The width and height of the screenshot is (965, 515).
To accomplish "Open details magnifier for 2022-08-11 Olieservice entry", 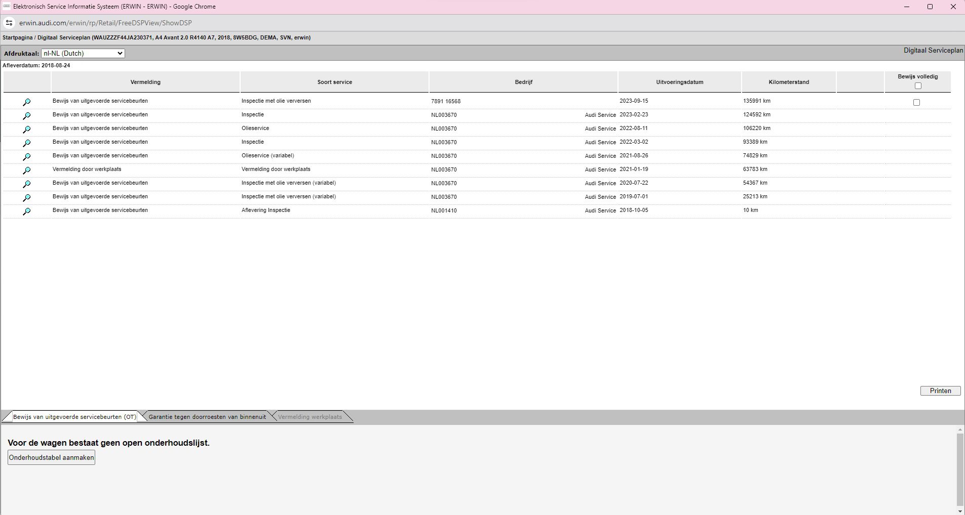I will pyautogui.click(x=27, y=130).
